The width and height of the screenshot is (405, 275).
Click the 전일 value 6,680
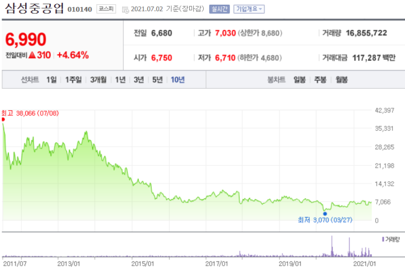(x=162, y=33)
